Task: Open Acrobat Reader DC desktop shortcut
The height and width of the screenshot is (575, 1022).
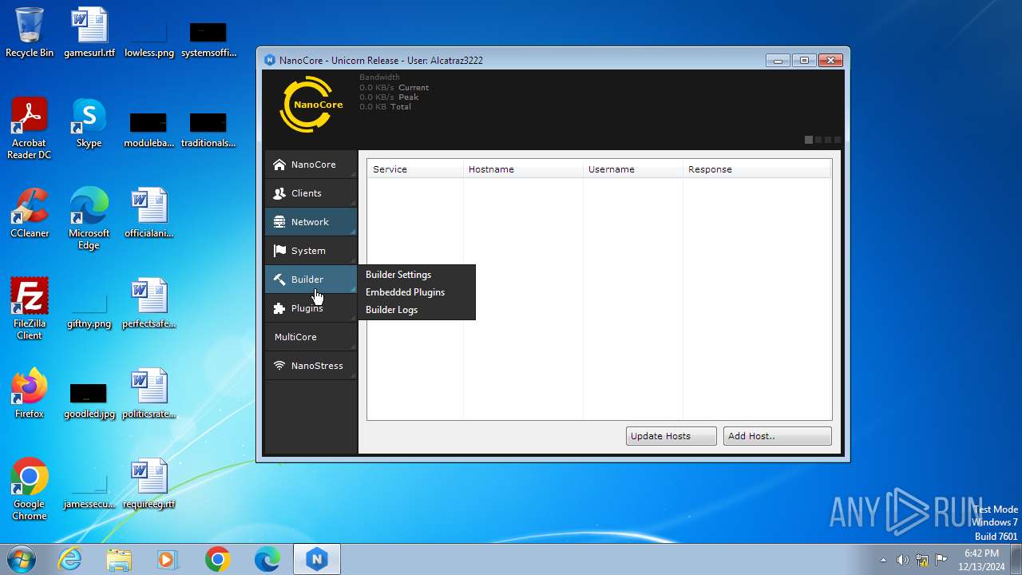Action: point(30,129)
